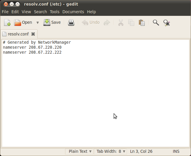
Task: Open the Edit menu
Action: click(15, 12)
